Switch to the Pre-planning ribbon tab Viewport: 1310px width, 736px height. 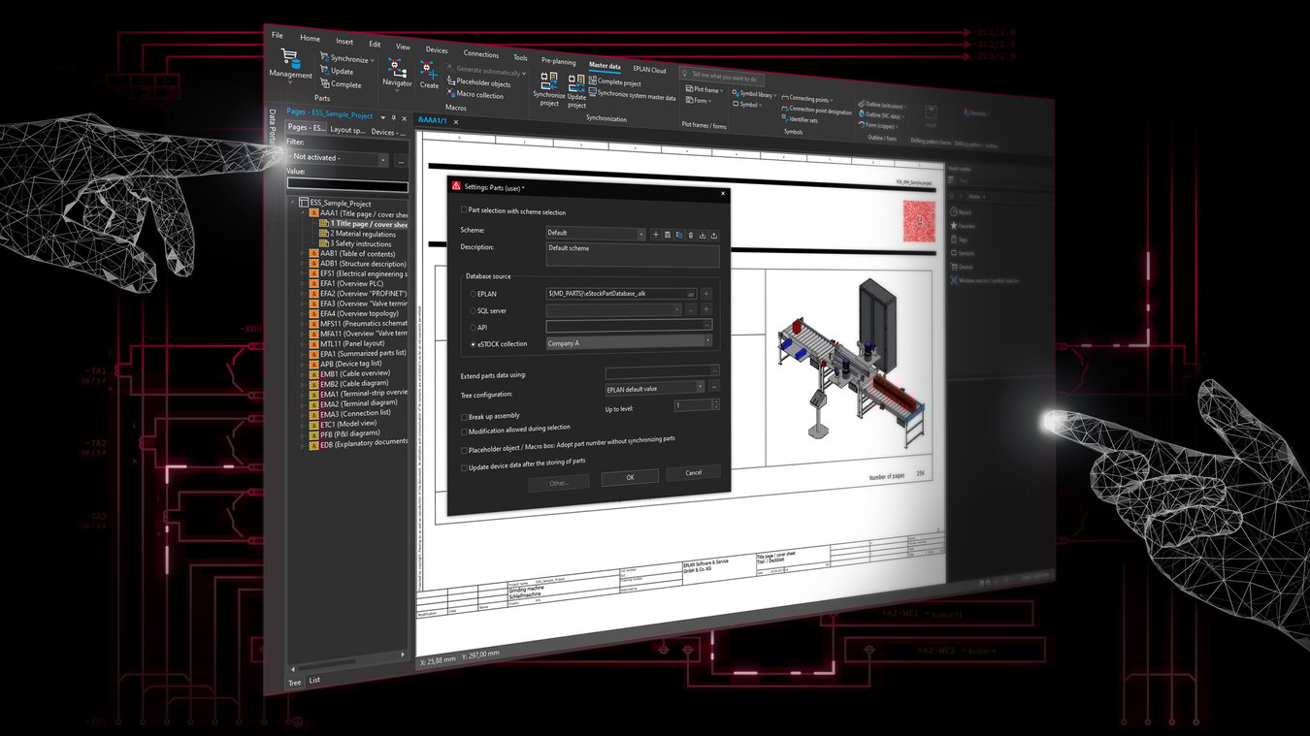point(558,61)
